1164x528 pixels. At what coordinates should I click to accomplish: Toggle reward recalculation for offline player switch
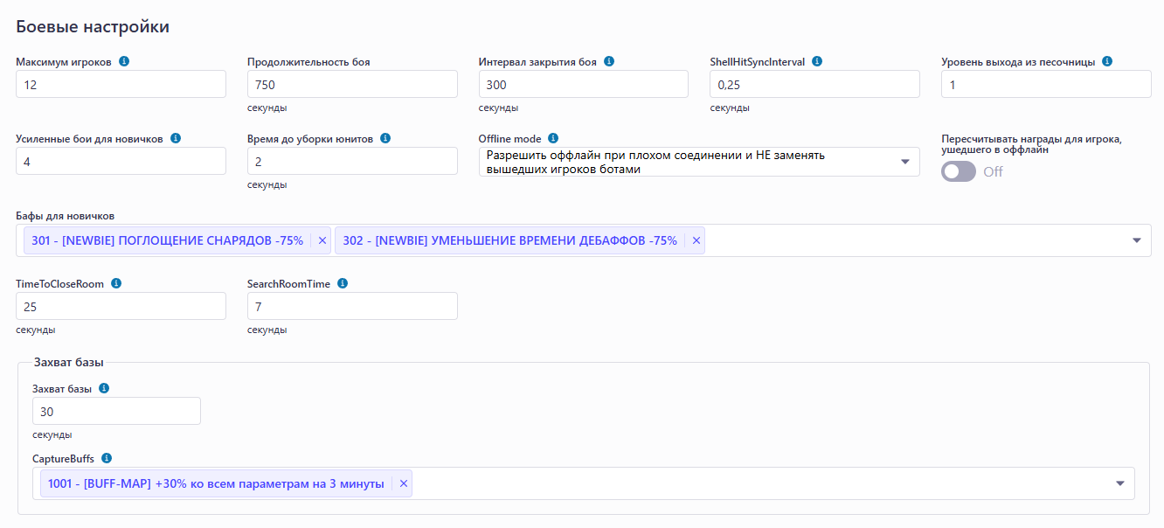pyautogui.click(x=958, y=171)
